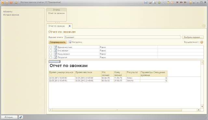Click Равно in the Время местное row
Viewport: 208px width, 120px height.
103,47
